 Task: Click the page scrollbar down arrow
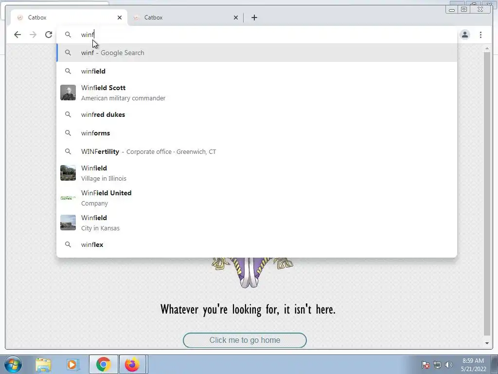coord(487,343)
